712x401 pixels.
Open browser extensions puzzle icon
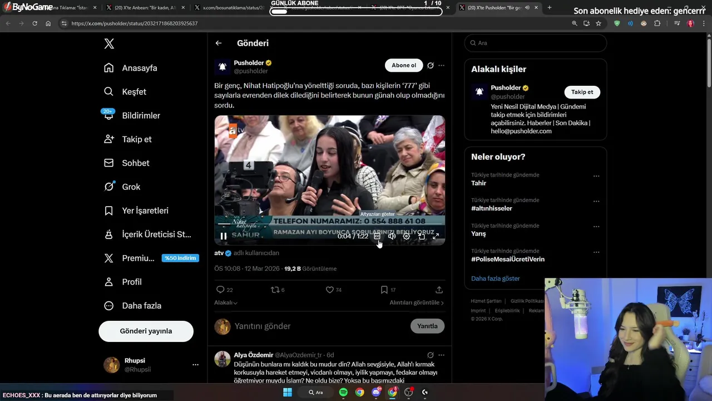pyautogui.click(x=657, y=23)
